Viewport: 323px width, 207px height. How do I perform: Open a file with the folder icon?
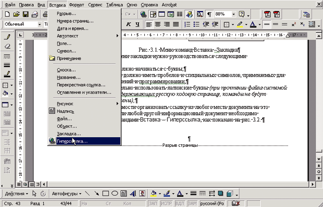tap(16, 14)
